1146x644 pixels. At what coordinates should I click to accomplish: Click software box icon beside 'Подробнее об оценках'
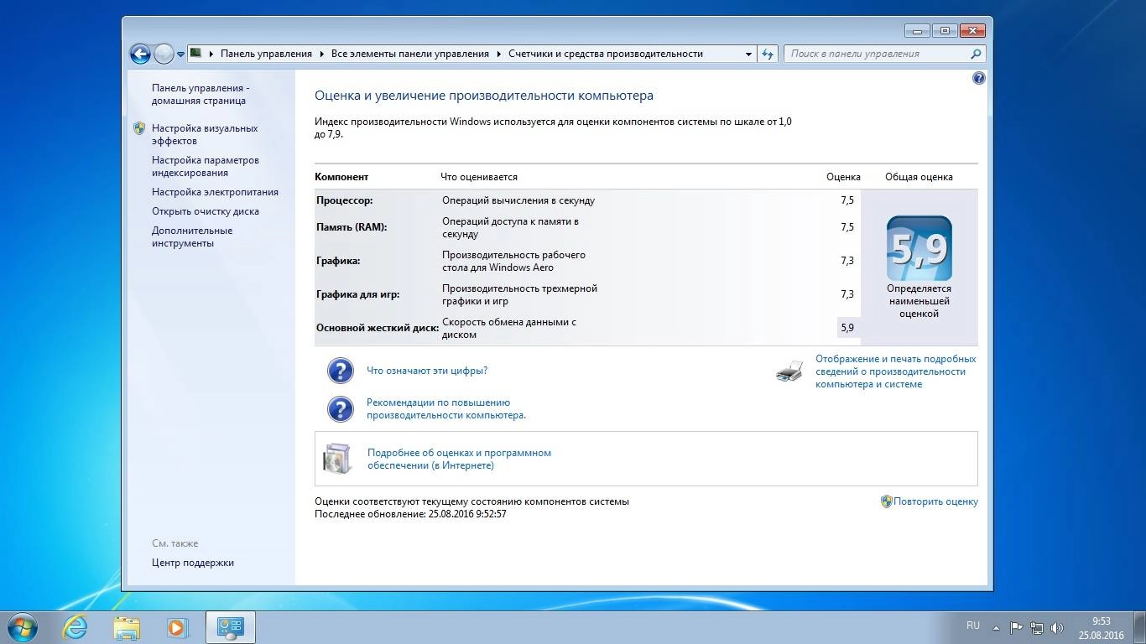337,459
